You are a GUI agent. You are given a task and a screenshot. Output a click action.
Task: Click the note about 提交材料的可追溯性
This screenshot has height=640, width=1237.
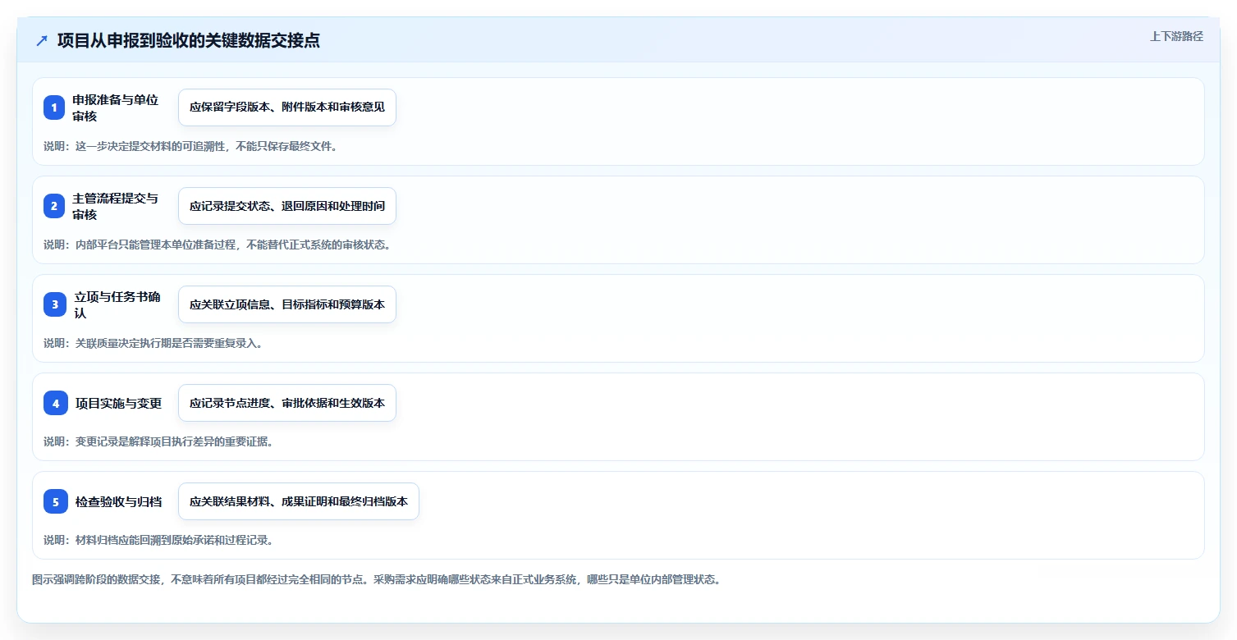pyautogui.click(x=190, y=146)
